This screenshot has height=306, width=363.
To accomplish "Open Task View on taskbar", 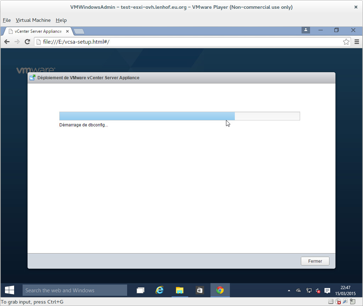I will [x=141, y=290].
